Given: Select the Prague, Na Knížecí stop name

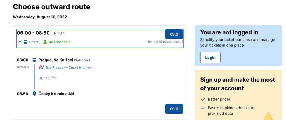Looking at the screenshot, I should coord(56,60).
